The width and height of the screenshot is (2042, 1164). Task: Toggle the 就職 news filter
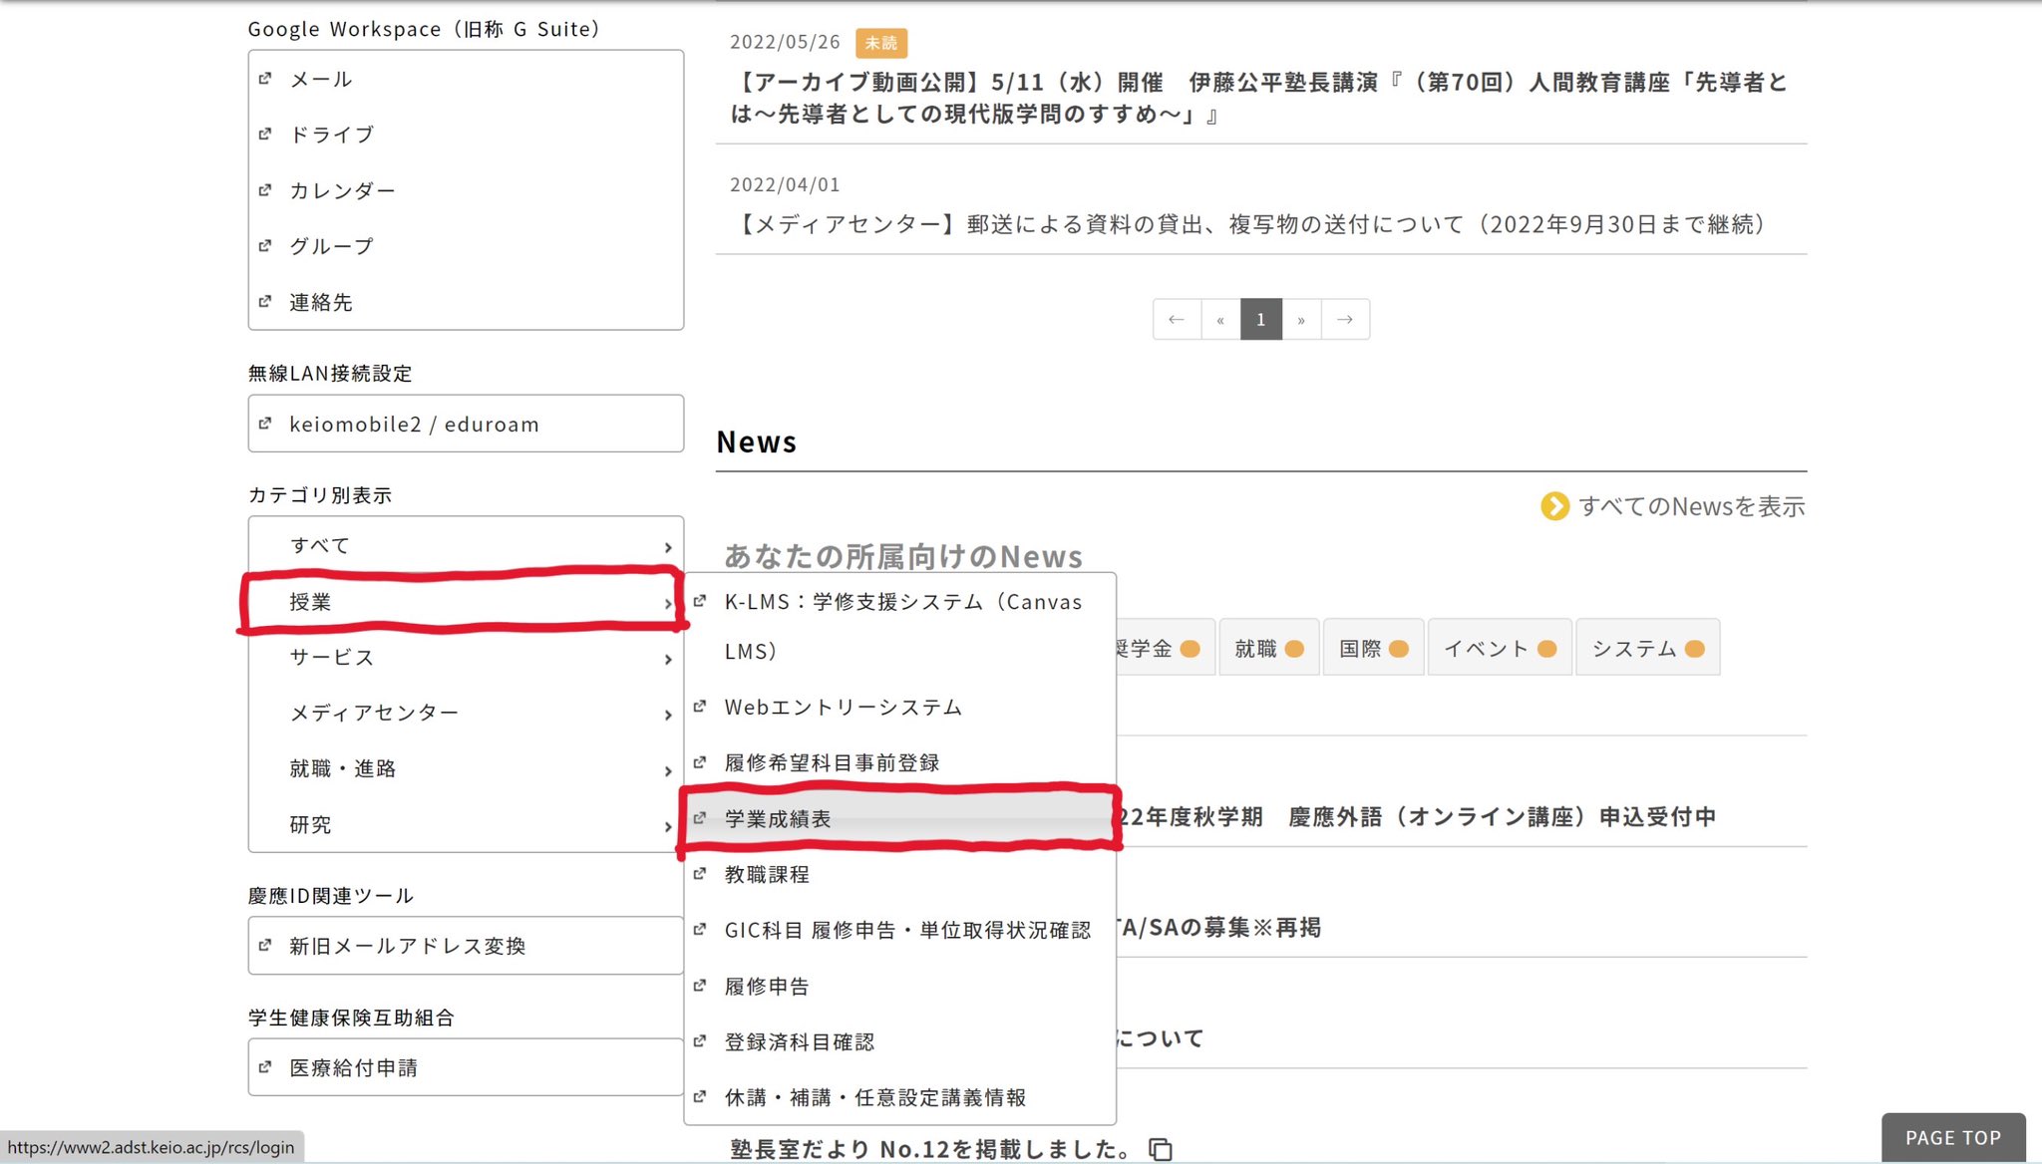tap(1268, 648)
